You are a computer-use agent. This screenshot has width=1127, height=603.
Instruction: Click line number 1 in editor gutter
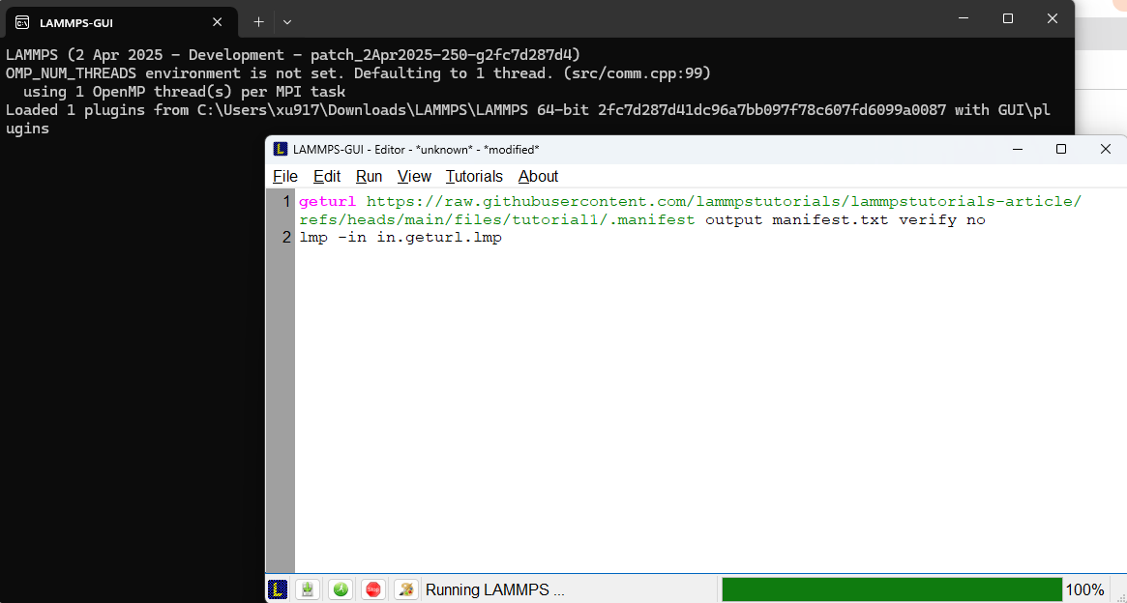[x=286, y=201]
